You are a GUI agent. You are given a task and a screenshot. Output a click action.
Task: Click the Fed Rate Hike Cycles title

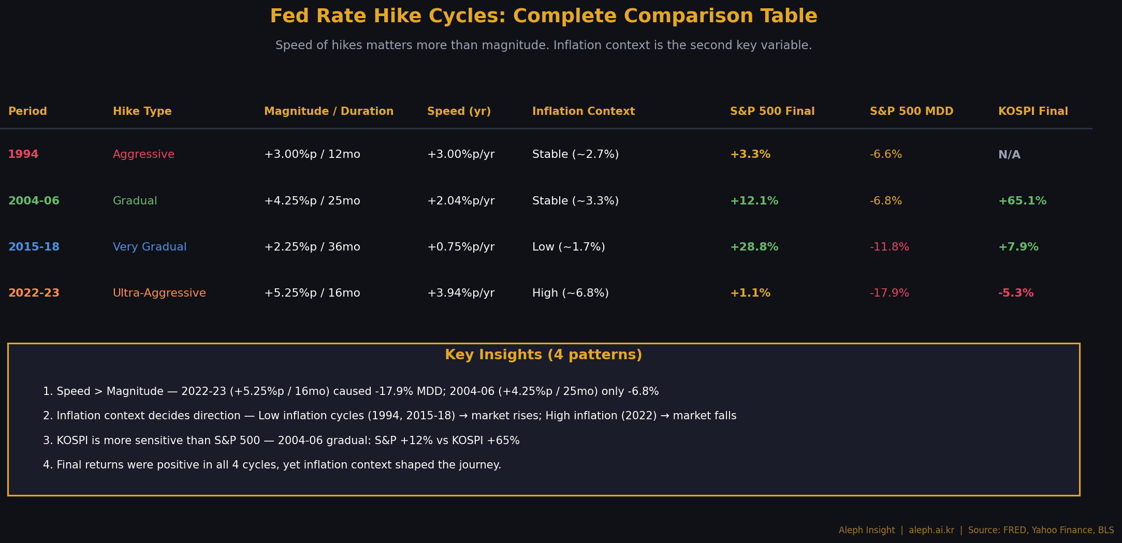point(544,17)
